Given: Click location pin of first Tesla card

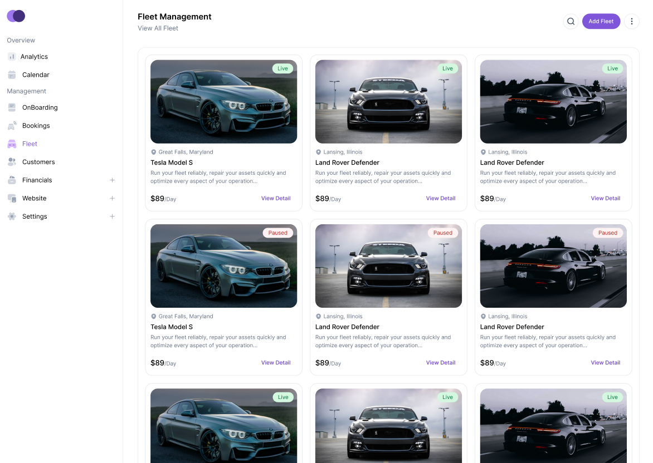Looking at the screenshot, I should coord(154,152).
